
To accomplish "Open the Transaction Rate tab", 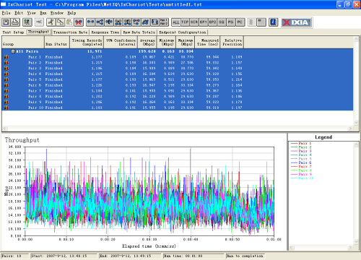I will pos(70,32).
